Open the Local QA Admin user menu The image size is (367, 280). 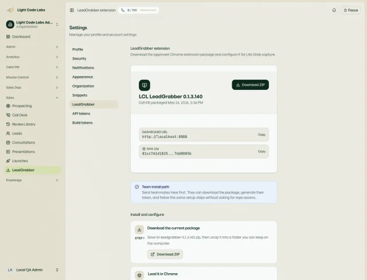coord(32,270)
